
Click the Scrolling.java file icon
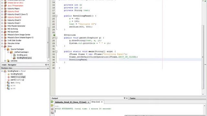pyautogui.click(x=14, y=55)
